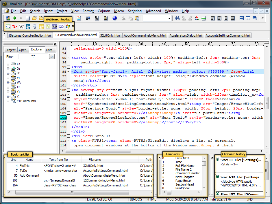Expand the FTP Accounts node
Screen dimensions: 272x204
tap(8, 101)
